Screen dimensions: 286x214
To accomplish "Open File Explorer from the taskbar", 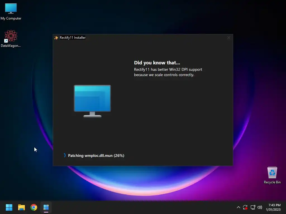I will tap(21, 207).
